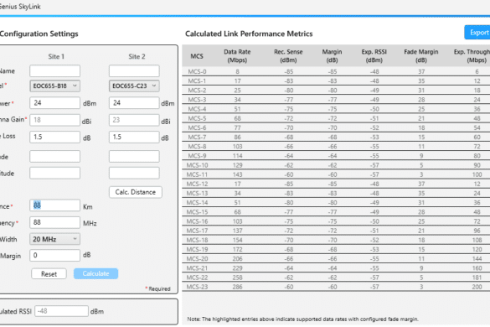Select the MCS-11 row label
The height and width of the screenshot is (327, 490).
coord(197,174)
